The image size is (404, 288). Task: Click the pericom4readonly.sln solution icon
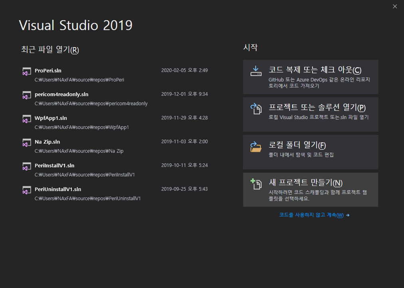point(26,95)
